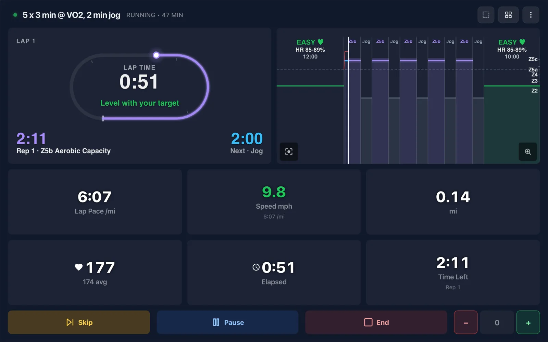Open the three-dot more options menu
The image size is (548, 342).
pos(531,15)
